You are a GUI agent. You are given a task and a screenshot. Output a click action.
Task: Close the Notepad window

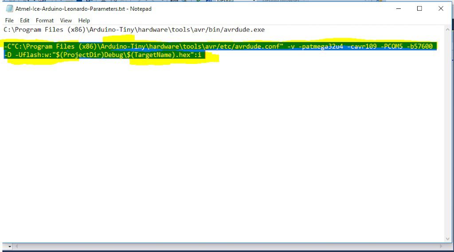(x=441, y=9)
